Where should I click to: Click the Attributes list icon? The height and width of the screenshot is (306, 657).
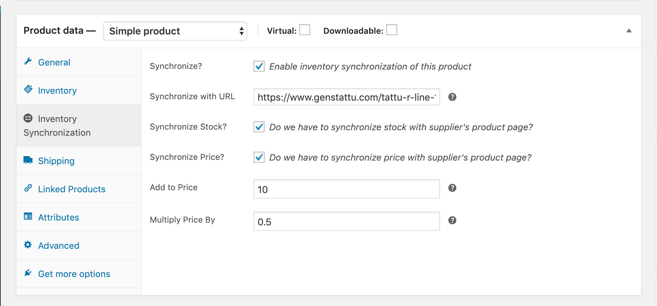pyautogui.click(x=28, y=216)
